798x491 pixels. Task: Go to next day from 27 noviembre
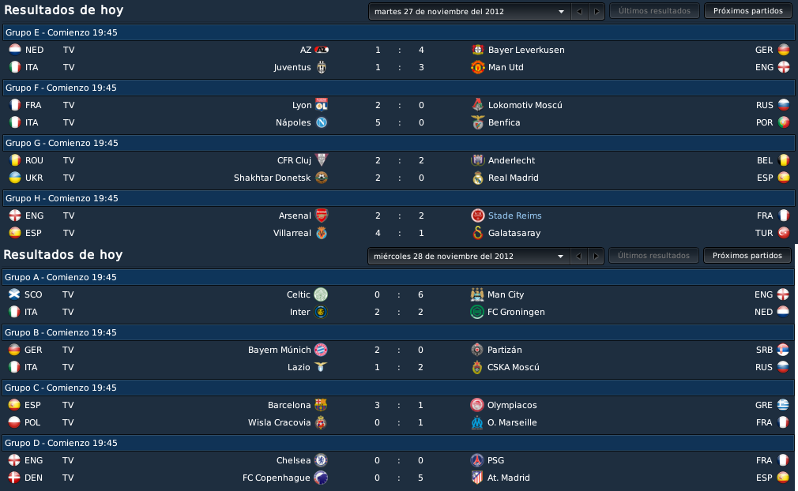click(597, 11)
